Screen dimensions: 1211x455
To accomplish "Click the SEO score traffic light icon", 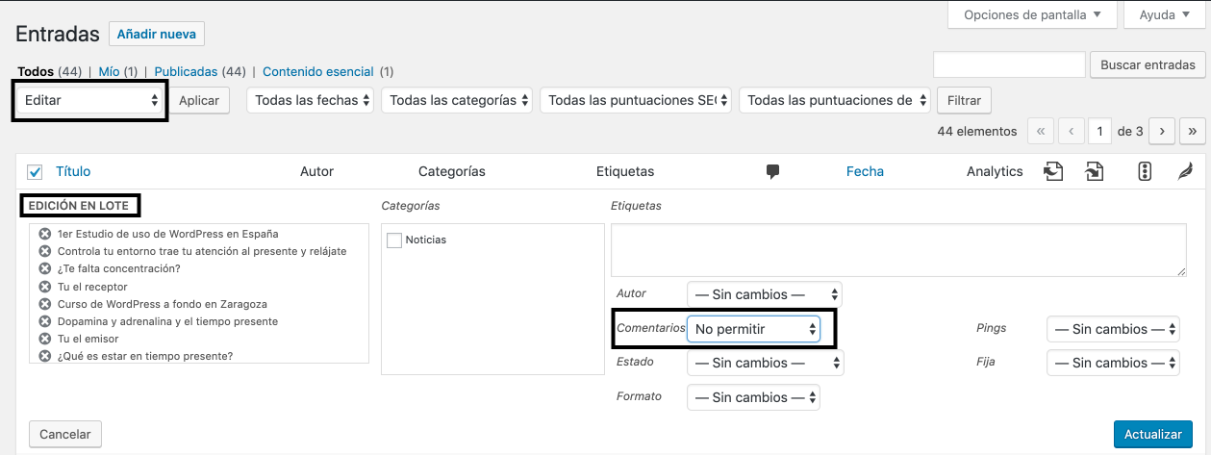I will (1145, 171).
